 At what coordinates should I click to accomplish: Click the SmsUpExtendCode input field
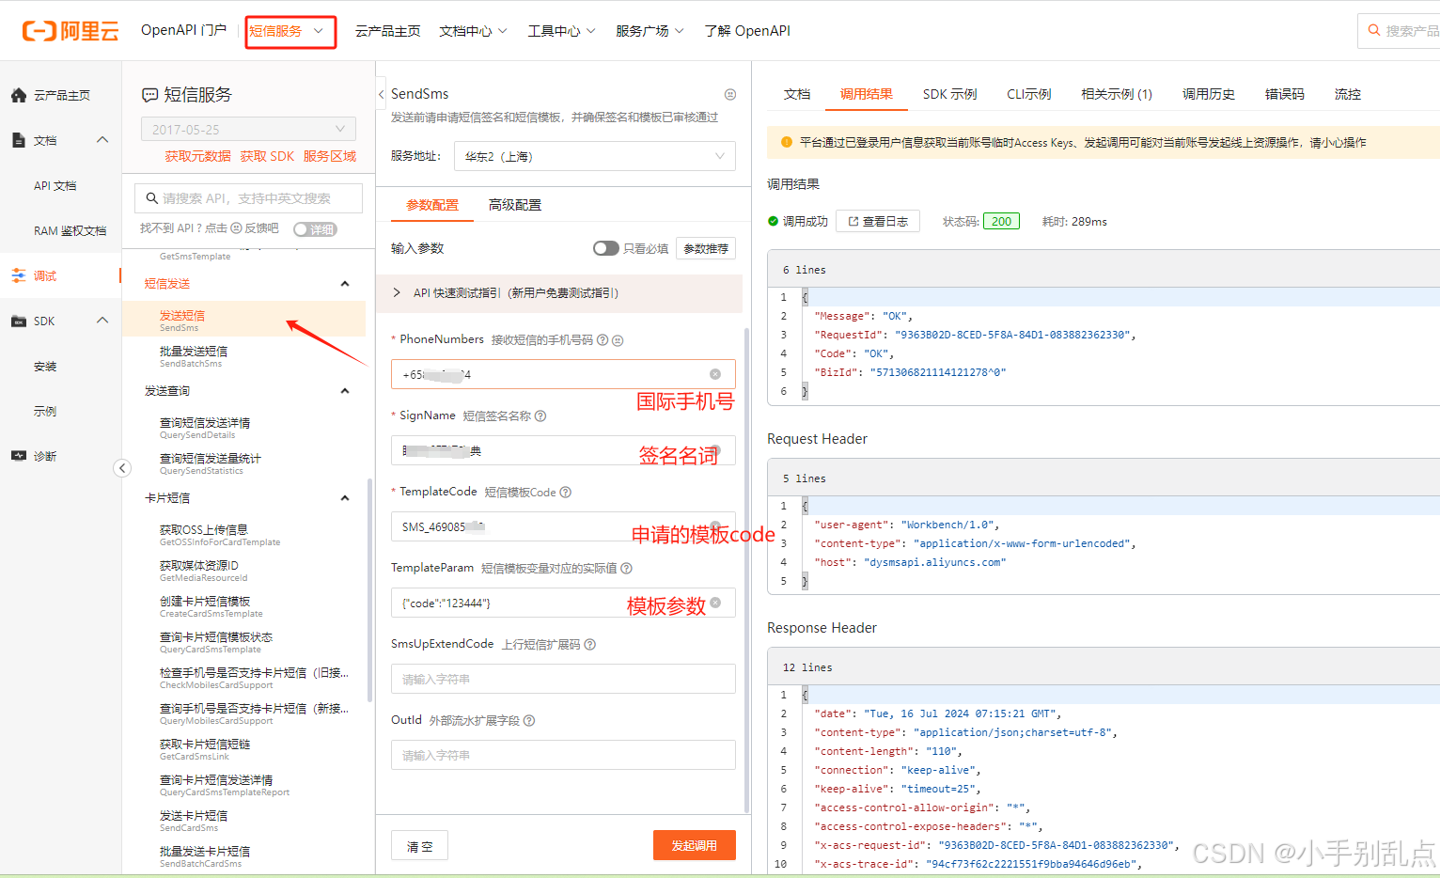(563, 679)
